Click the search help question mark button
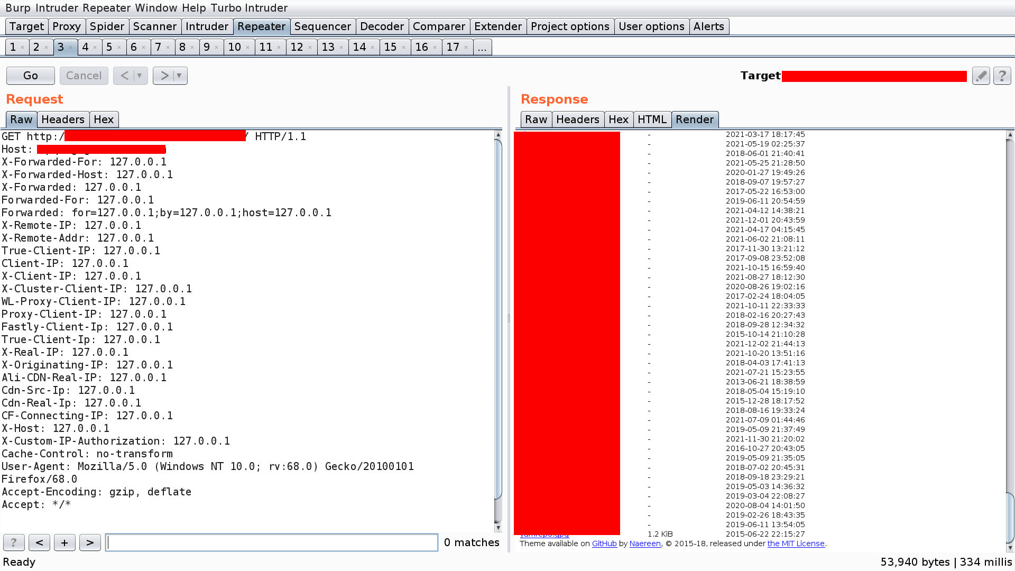 tap(14, 542)
